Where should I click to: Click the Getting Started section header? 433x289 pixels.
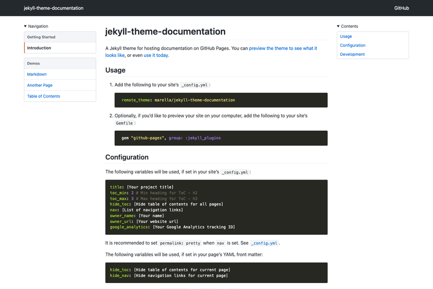tap(60, 37)
